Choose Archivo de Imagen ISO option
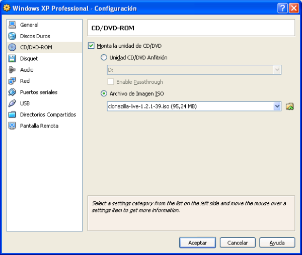 point(104,93)
